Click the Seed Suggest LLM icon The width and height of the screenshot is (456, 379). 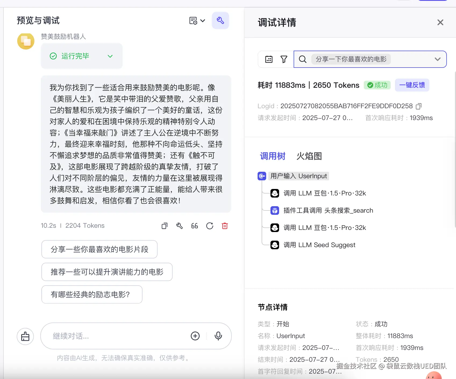pos(275,245)
